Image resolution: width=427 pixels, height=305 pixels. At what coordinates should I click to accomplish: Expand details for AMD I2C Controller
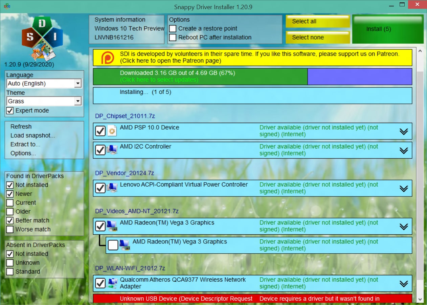tap(404, 150)
